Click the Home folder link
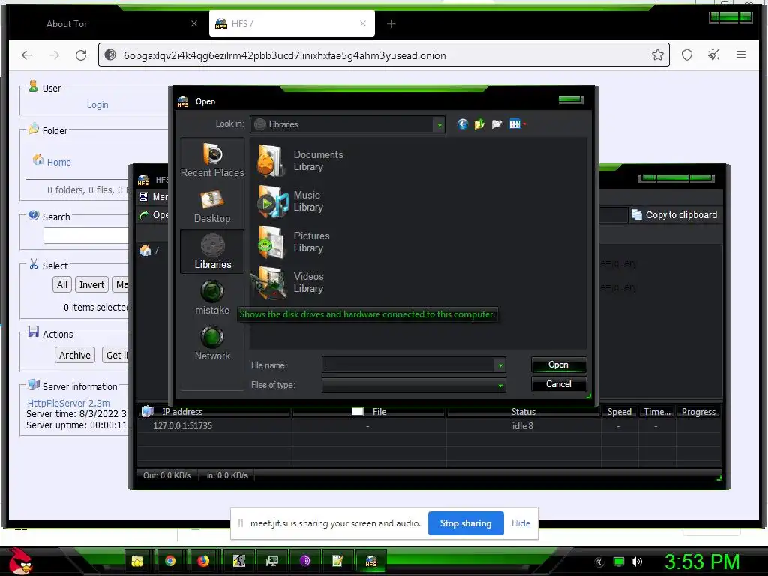The width and height of the screenshot is (768, 576). (58, 162)
